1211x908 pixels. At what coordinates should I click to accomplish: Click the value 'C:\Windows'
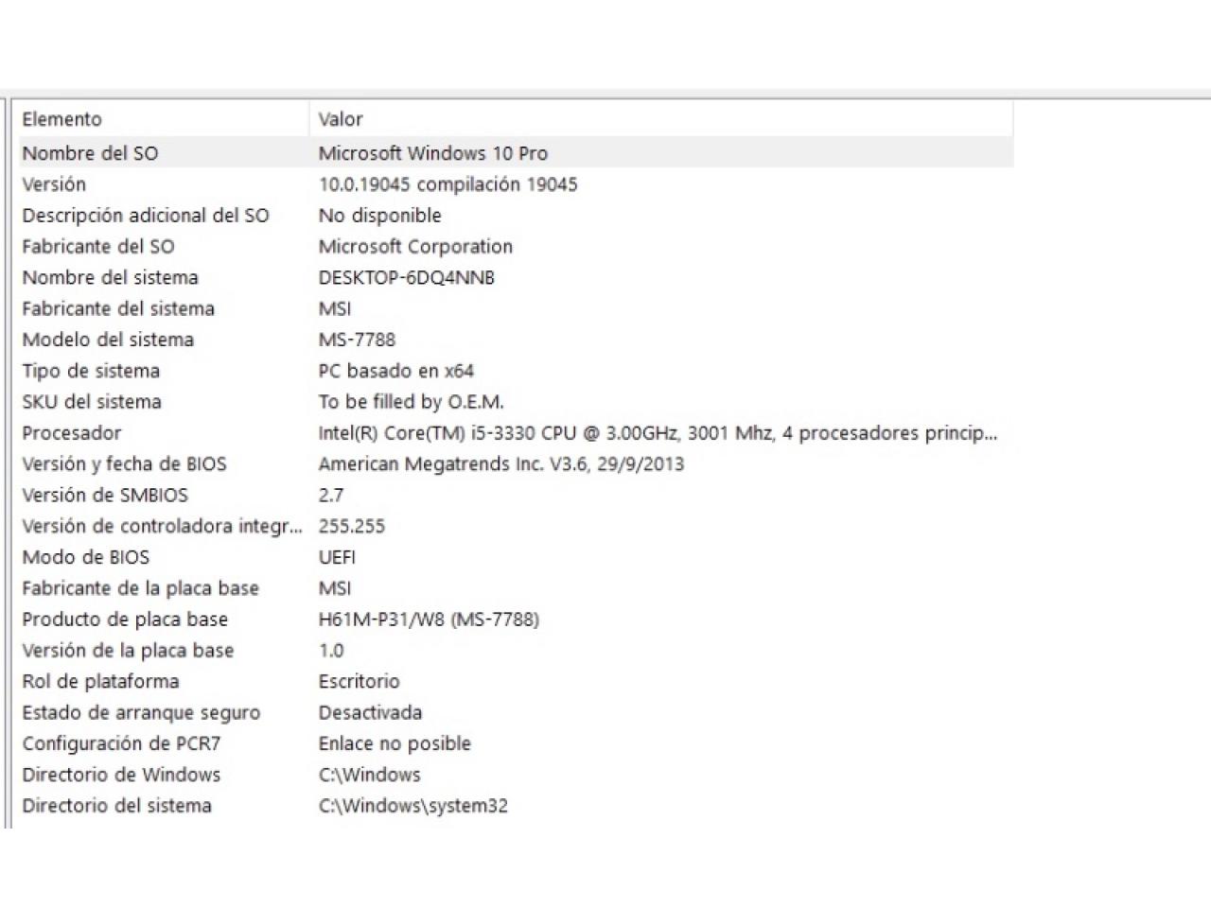(369, 776)
